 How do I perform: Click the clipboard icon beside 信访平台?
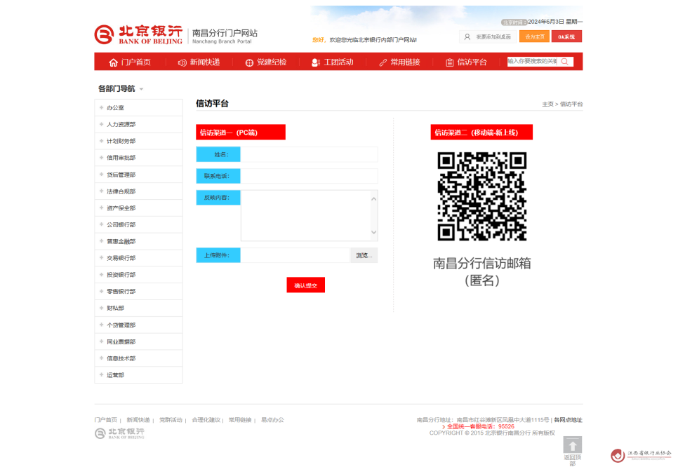pyautogui.click(x=450, y=62)
